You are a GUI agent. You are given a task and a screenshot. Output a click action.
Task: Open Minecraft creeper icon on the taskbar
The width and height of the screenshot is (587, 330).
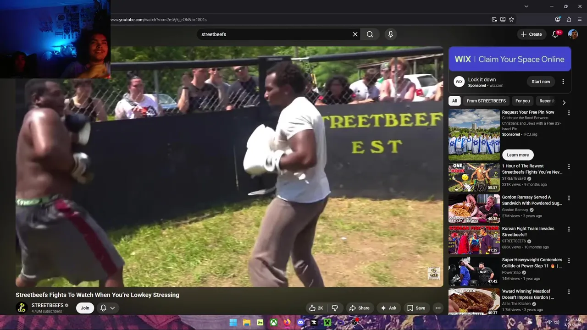click(327, 323)
